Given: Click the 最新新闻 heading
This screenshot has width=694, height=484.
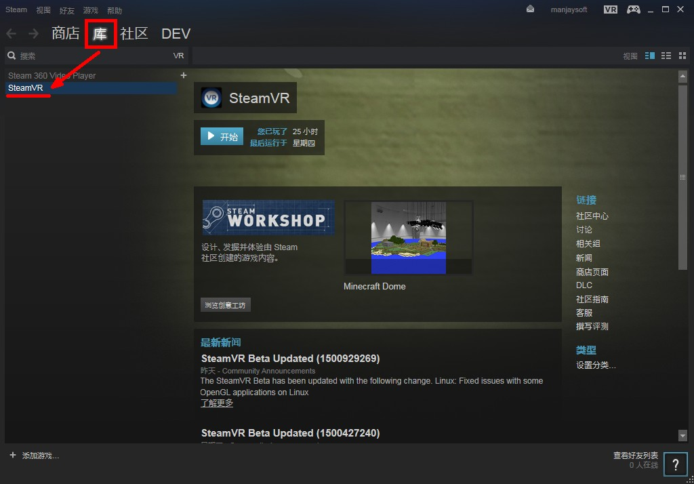Looking at the screenshot, I should tap(220, 342).
